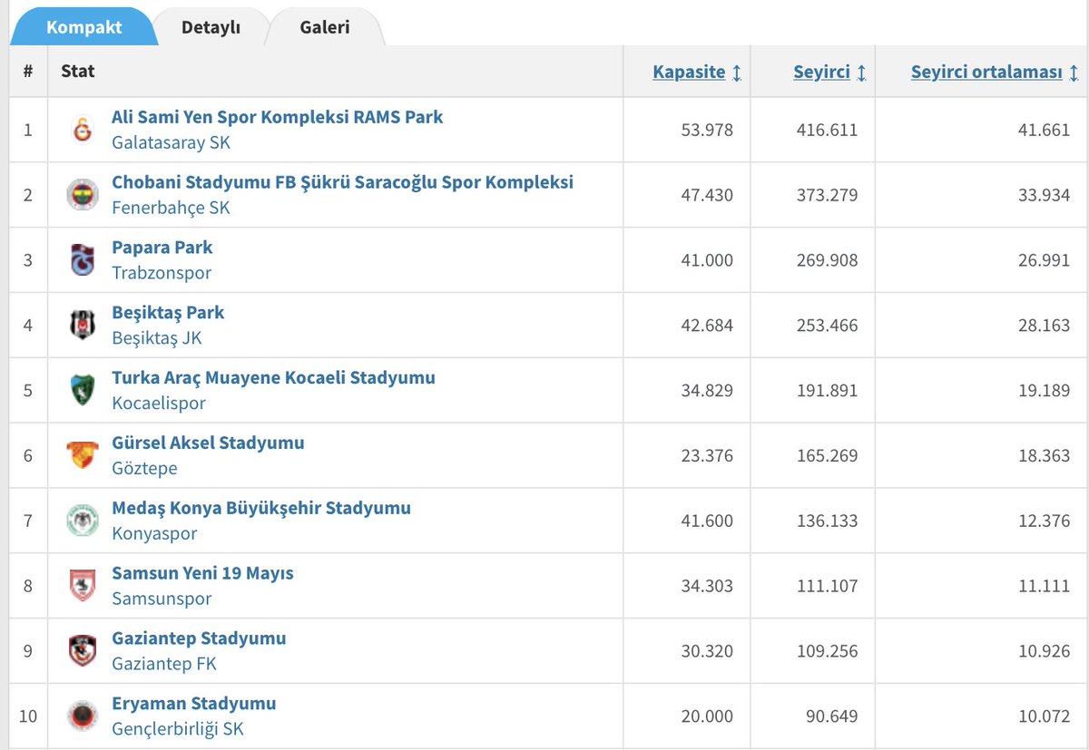Click attendance total 191.891

pyautogui.click(x=828, y=391)
